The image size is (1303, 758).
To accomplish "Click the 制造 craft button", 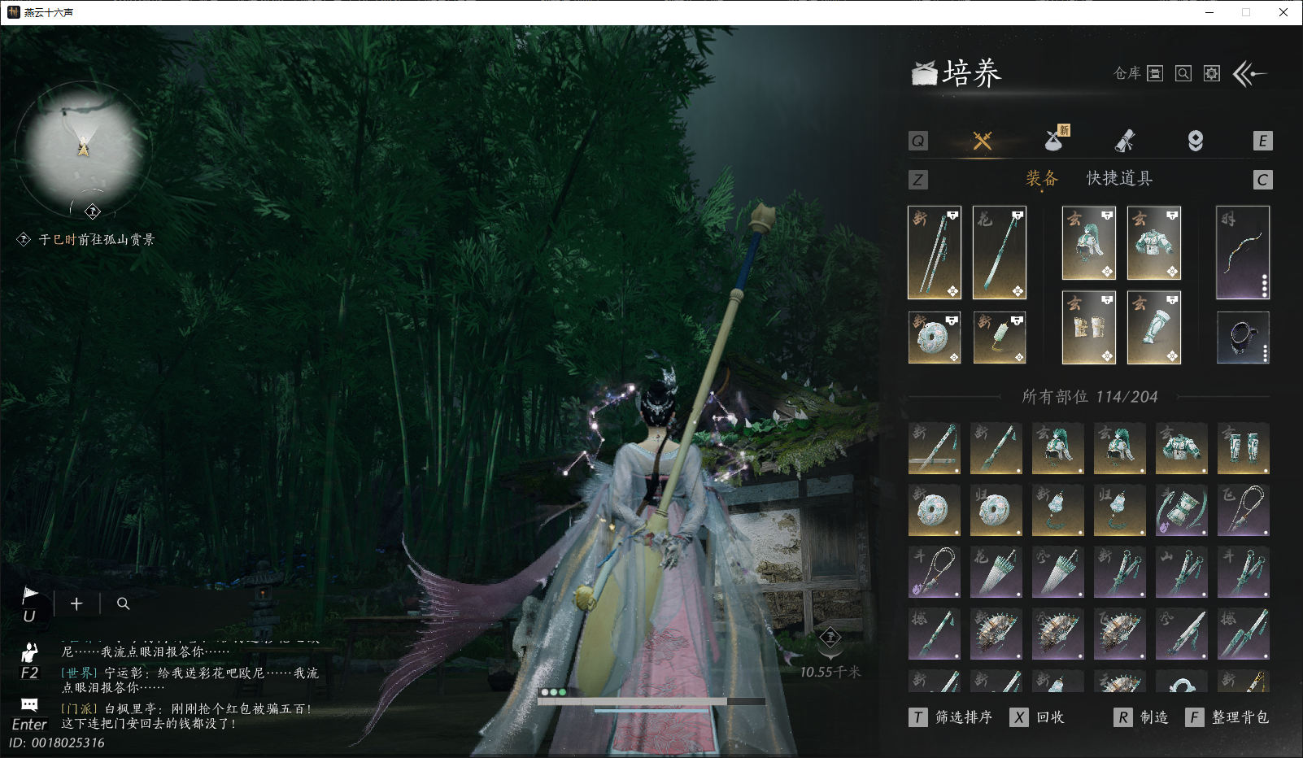I will (1141, 717).
